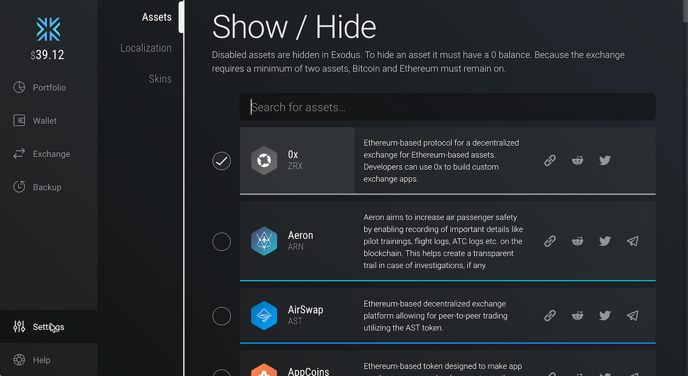Click the Exchange arrows icon
This screenshot has width=688, height=376.
(19, 154)
